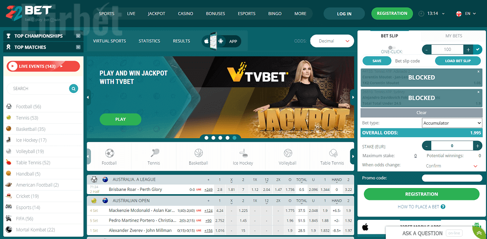
Task: Open the Bonuses menu item
Action: tap(215, 14)
